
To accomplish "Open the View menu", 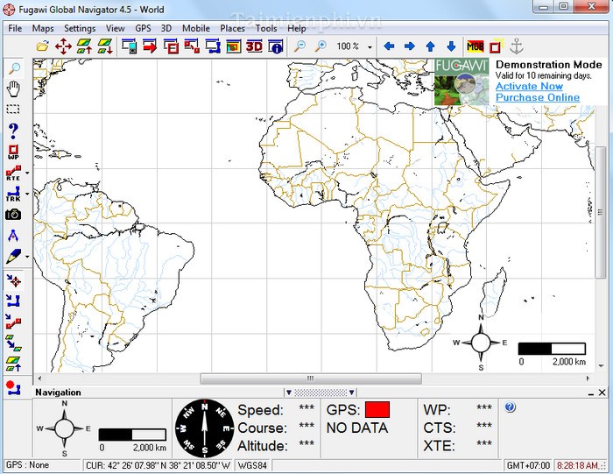I will pos(115,28).
